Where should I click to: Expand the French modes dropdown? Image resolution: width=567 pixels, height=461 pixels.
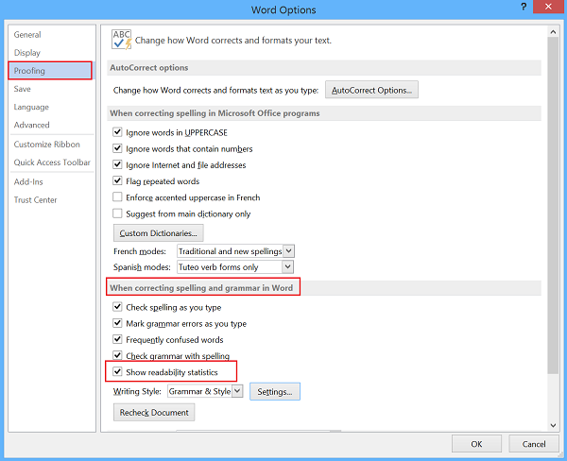click(288, 250)
